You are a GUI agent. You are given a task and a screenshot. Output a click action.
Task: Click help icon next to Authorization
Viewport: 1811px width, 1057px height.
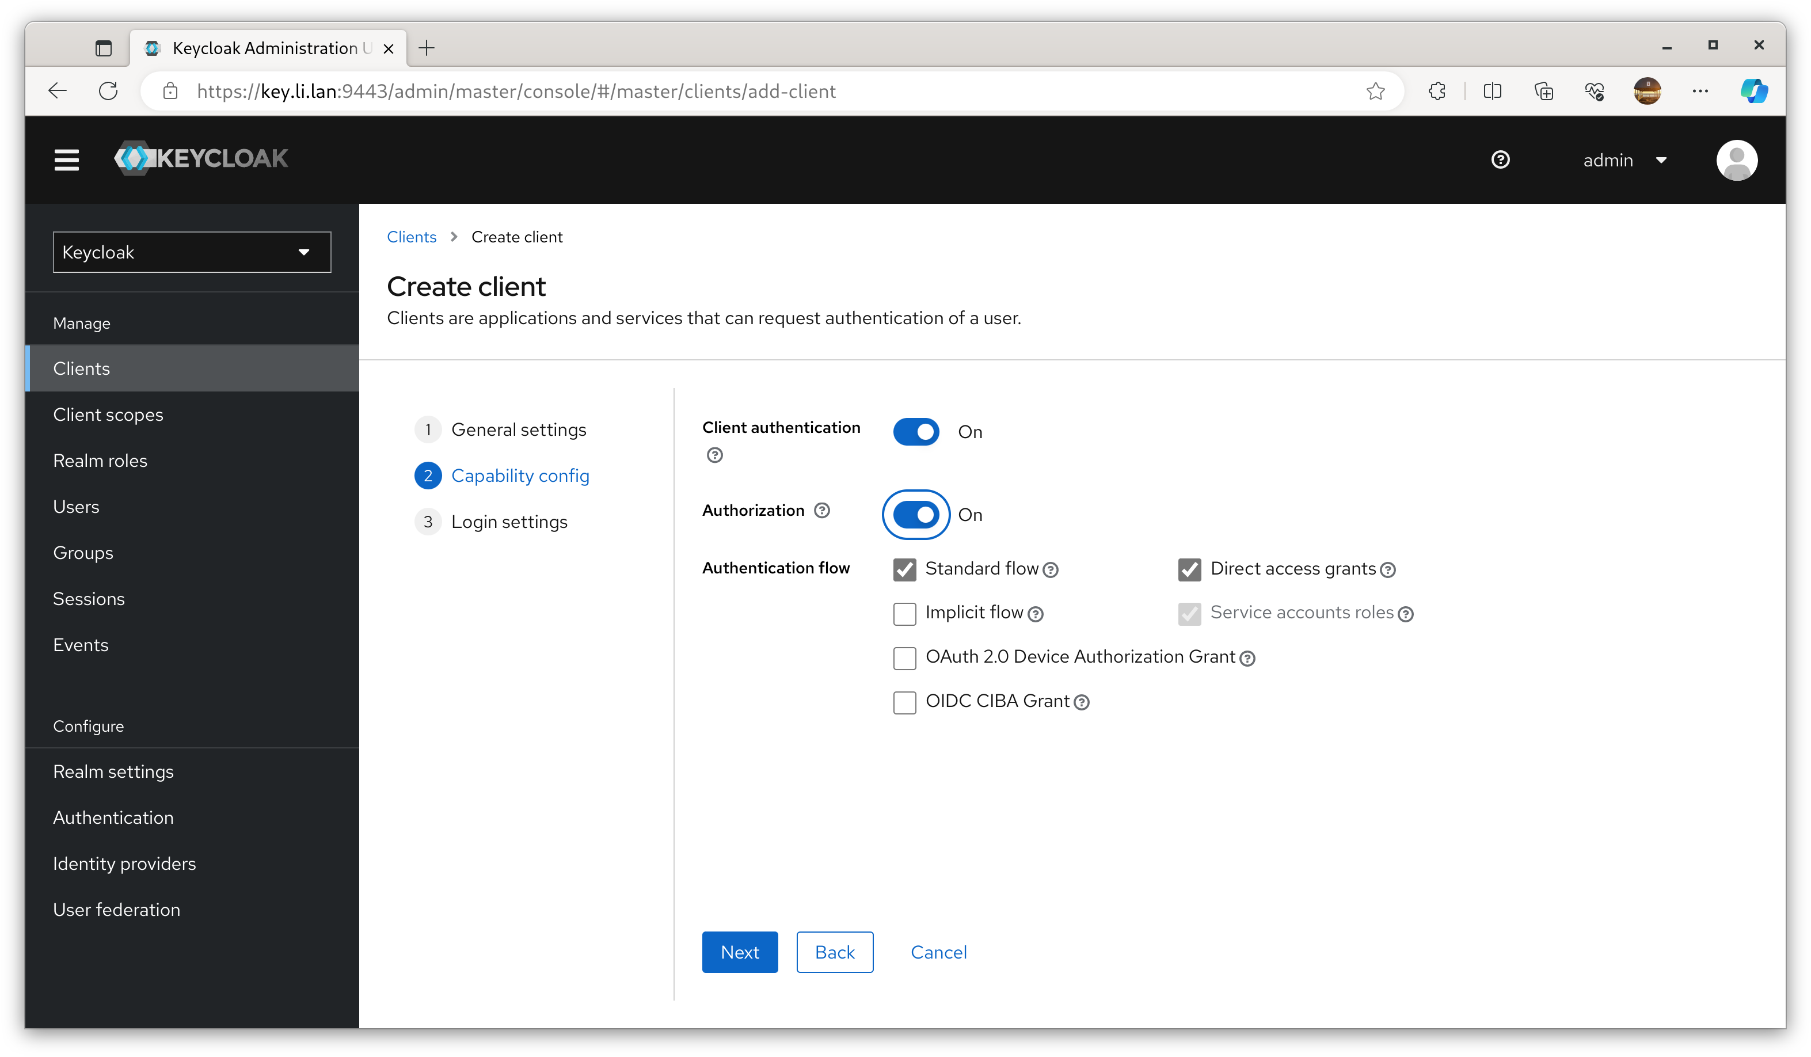(821, 510)
